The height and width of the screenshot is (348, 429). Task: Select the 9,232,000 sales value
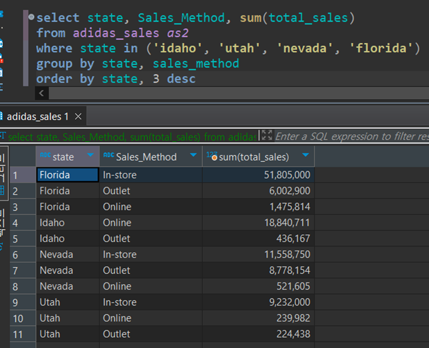[258, 302]
